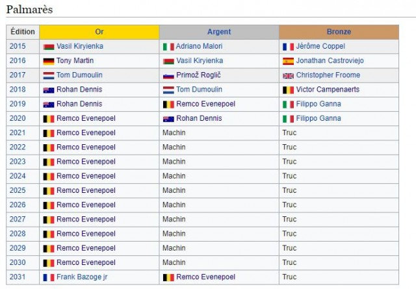Click the French flag beside Jérôme Coppel
Screen dimensions: 416x289
288,47
